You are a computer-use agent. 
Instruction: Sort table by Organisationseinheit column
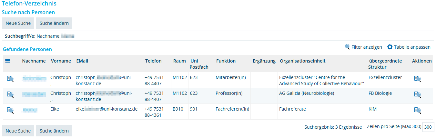coord(302,61)
